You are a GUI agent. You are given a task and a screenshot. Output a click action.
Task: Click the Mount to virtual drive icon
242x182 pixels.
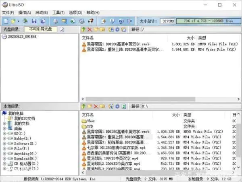82,21
